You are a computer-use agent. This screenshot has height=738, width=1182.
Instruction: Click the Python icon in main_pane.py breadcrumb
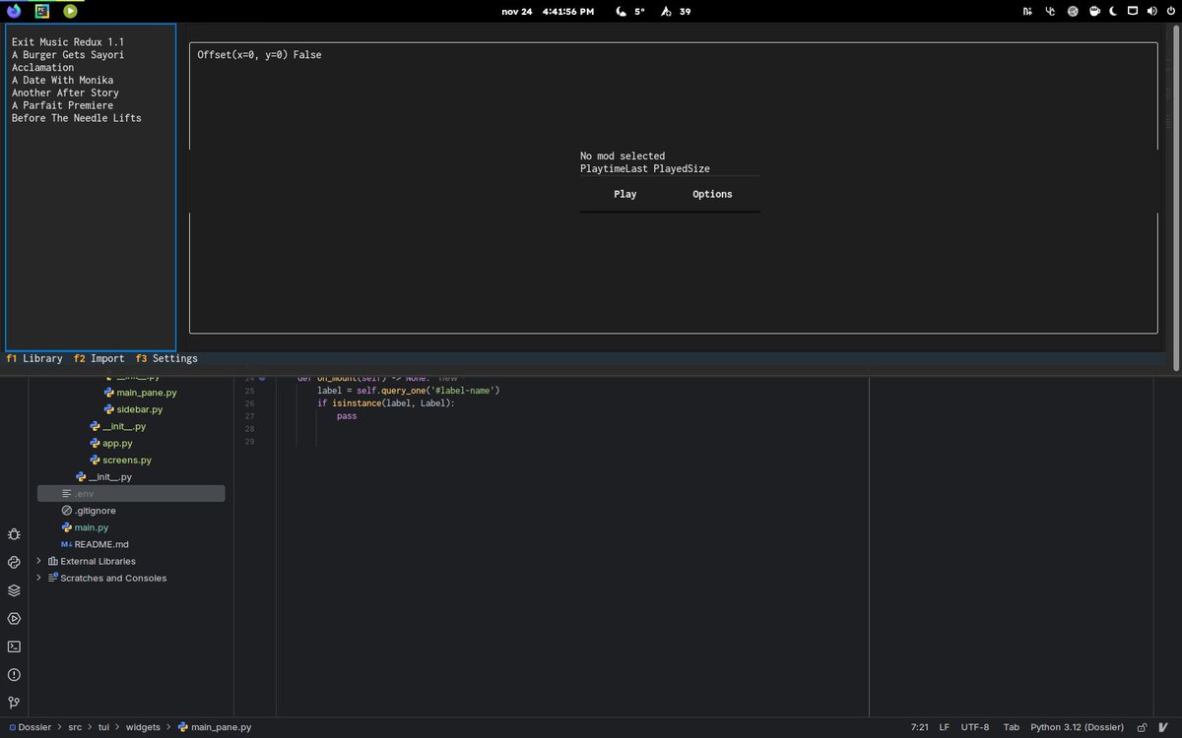183,727
